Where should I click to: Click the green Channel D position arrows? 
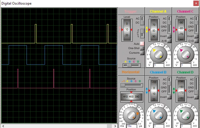(174, 91)
